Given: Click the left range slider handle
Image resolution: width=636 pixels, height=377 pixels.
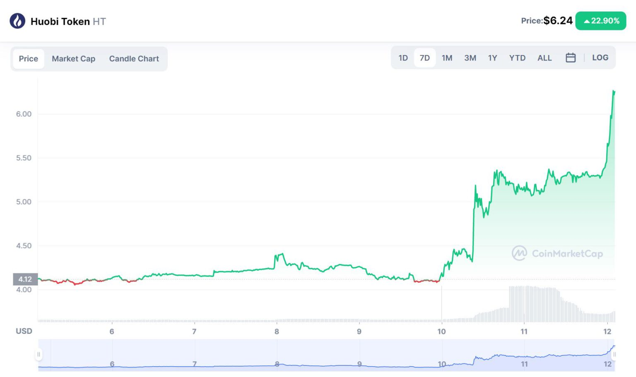Looking at the screenshot, I should pyautogui.click(x=39, y=354).
